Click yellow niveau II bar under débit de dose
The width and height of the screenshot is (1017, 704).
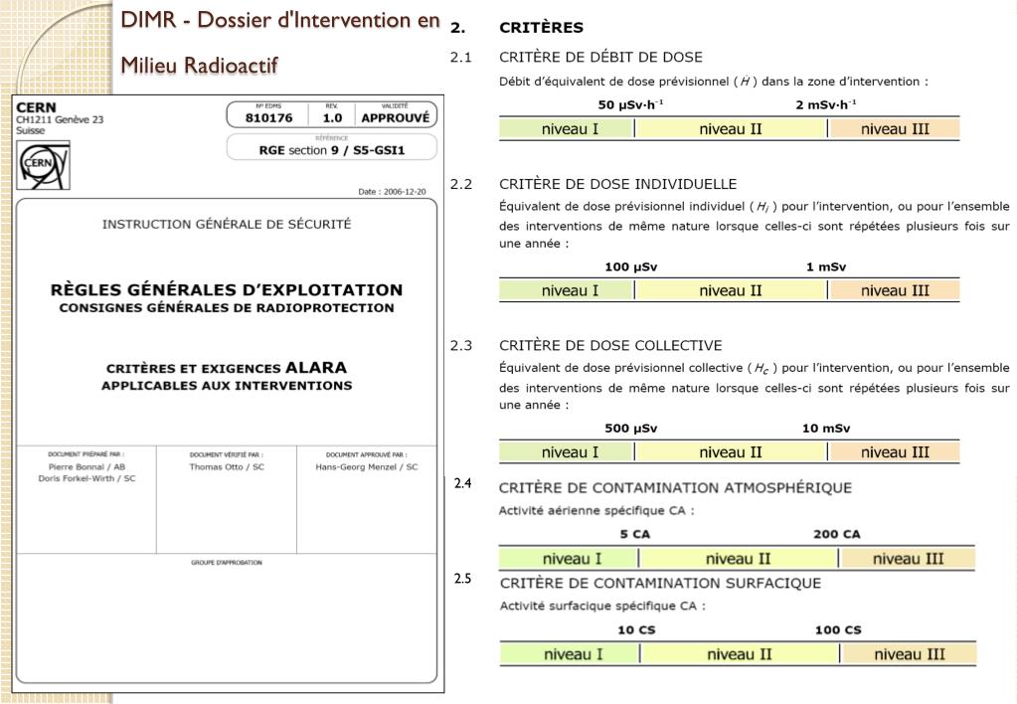click(x=731, y=129)
